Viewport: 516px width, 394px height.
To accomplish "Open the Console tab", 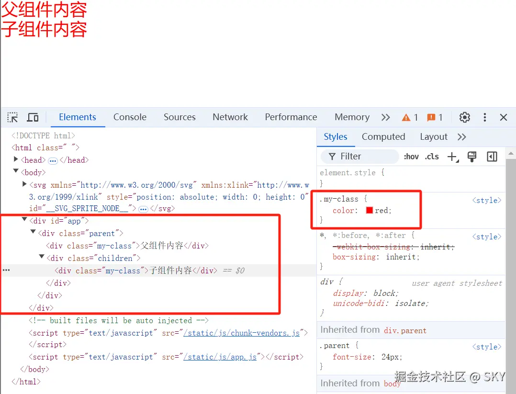I will point(130,117).
